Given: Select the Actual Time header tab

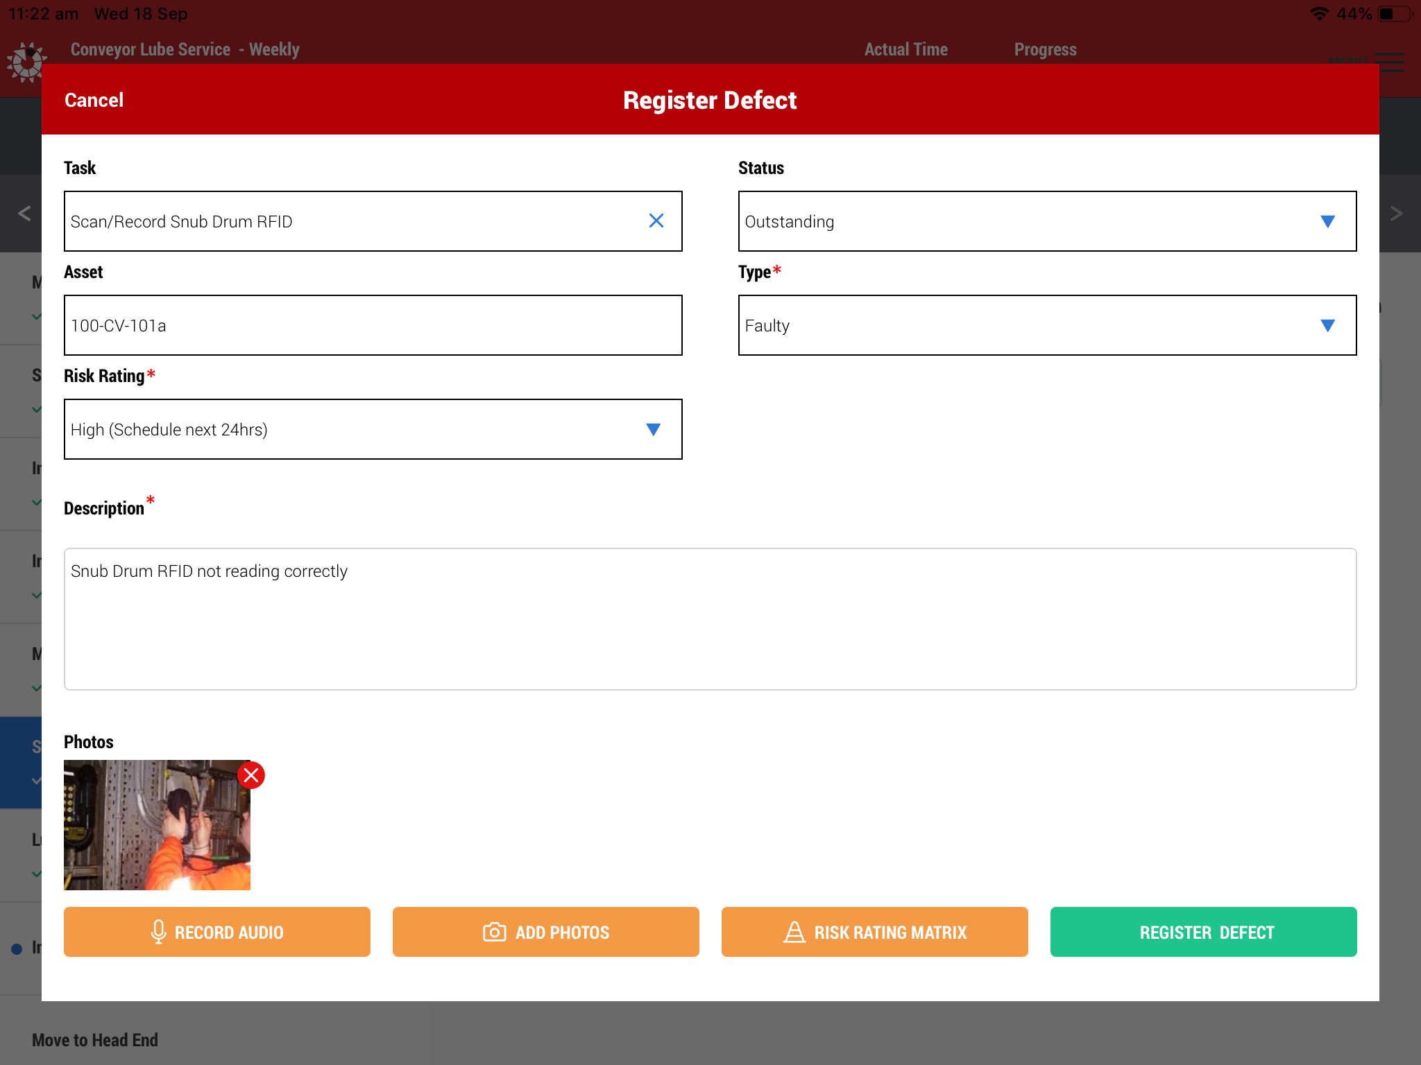Looking at the screenshot, I should click(905, 49).
